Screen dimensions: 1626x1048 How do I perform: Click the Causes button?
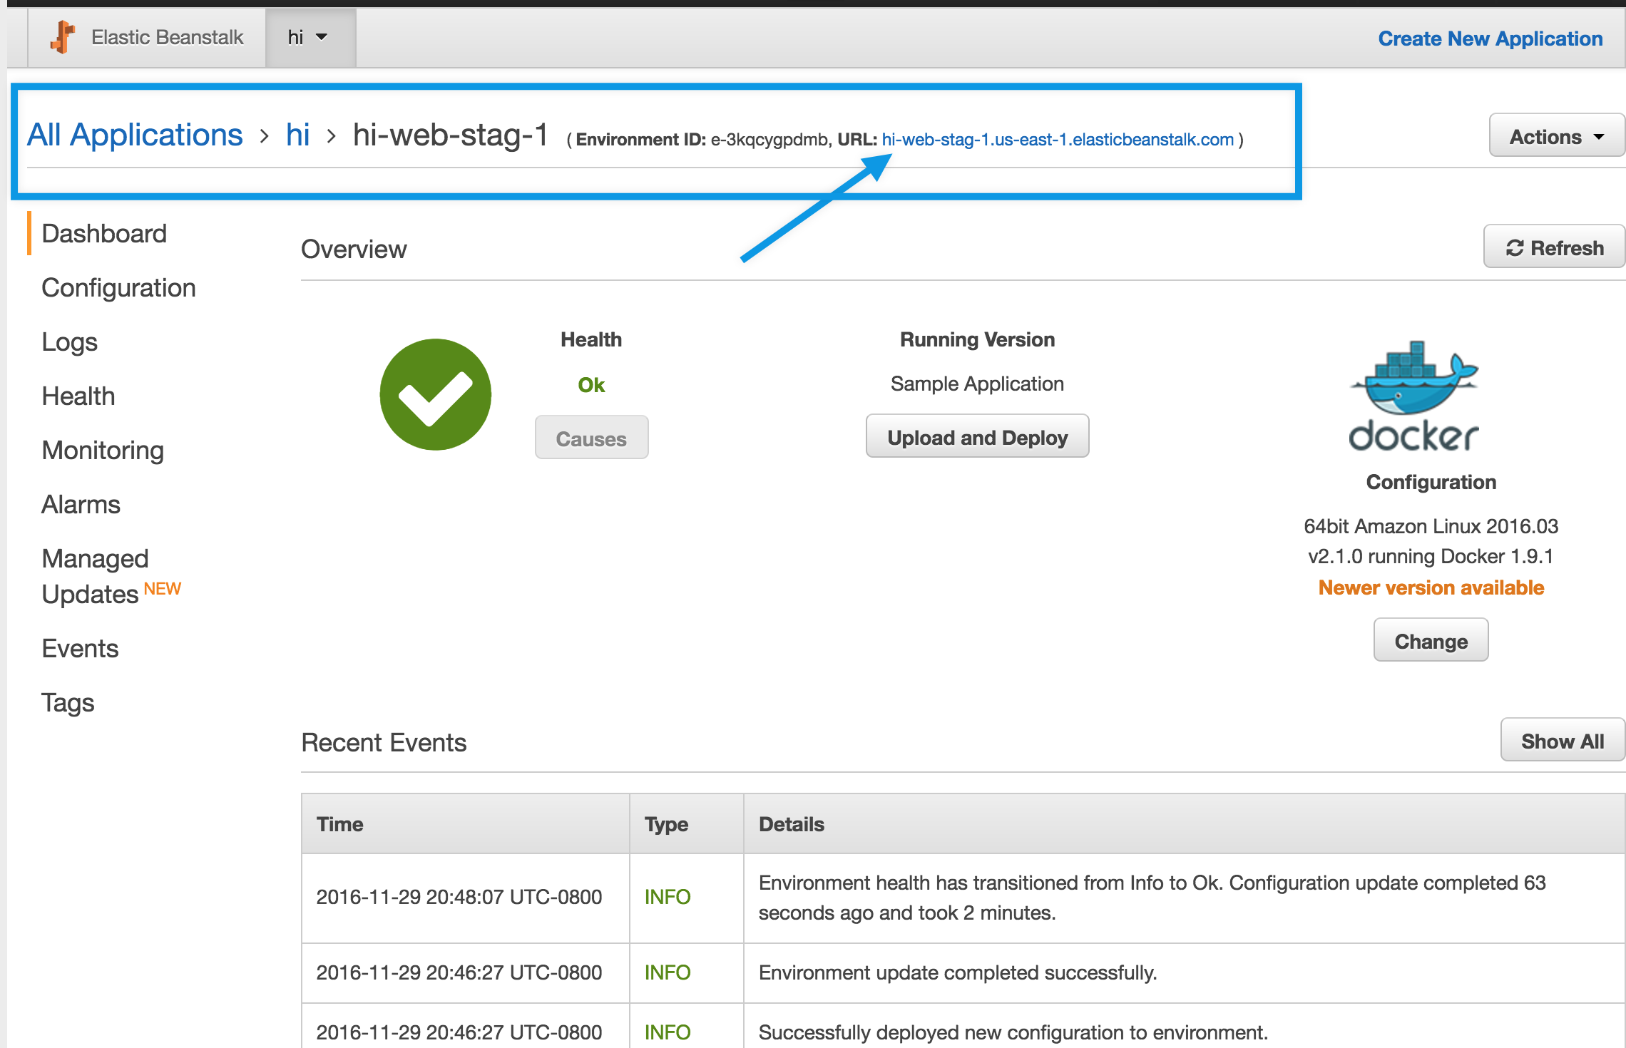591,438
